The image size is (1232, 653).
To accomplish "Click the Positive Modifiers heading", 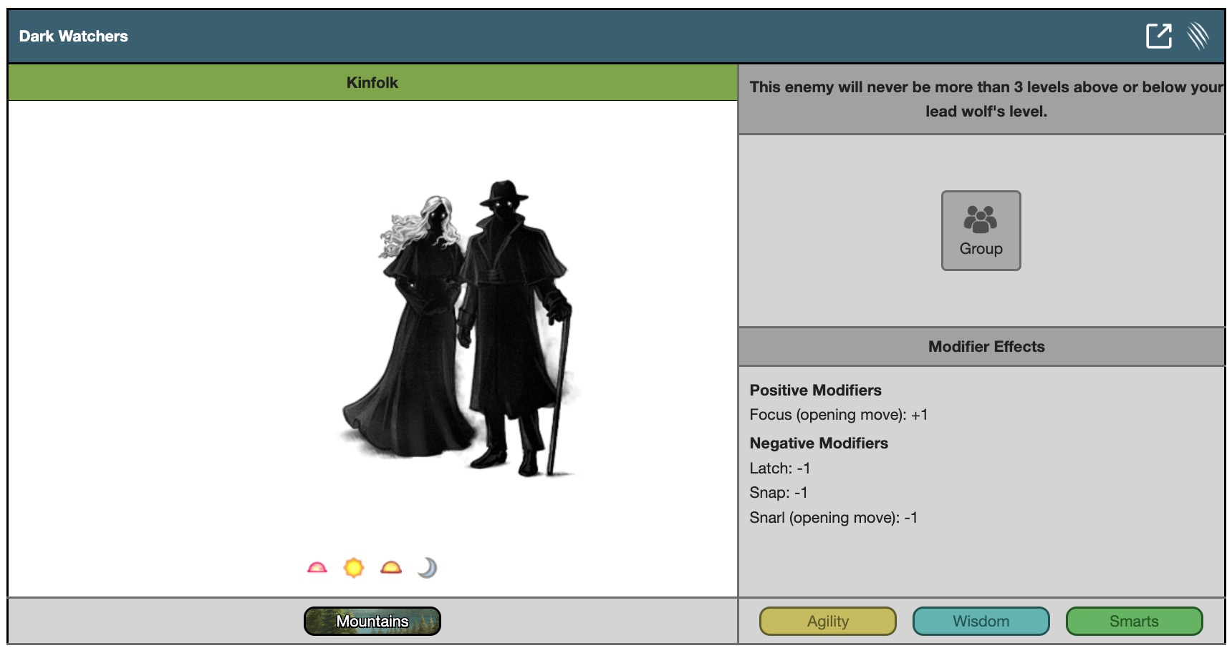I will pyautogui.click(x=815, y=391).
